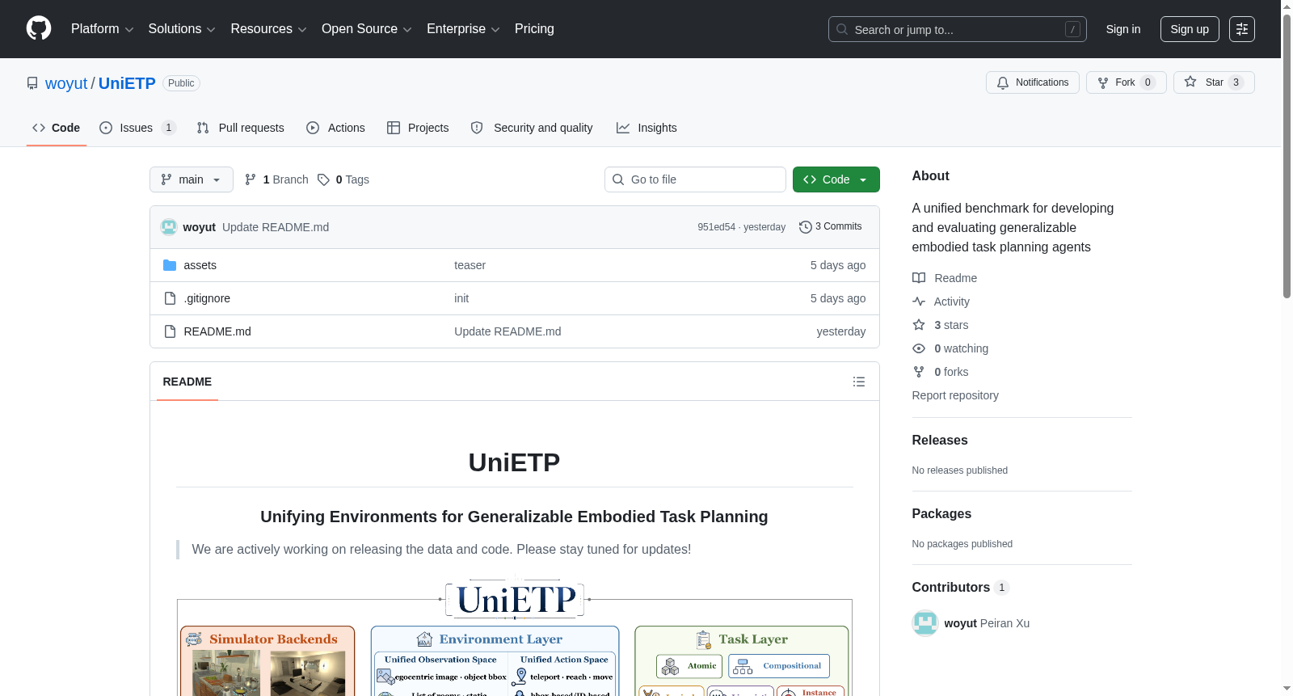Open the main branch selector dropdown

coord(192,179)
